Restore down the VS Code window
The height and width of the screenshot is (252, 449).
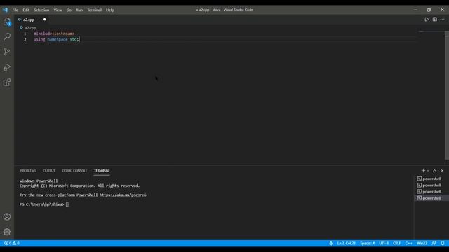point(429,10)
